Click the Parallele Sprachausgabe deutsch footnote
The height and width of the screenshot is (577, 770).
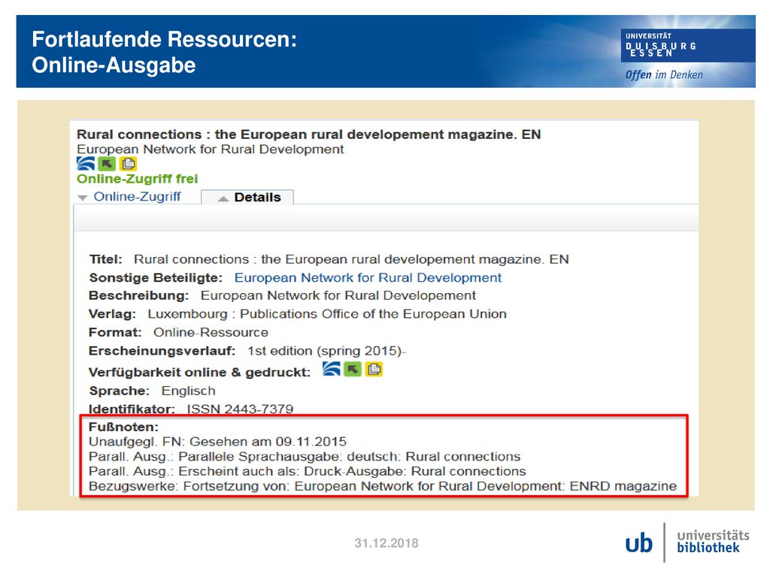pos(305,456)
